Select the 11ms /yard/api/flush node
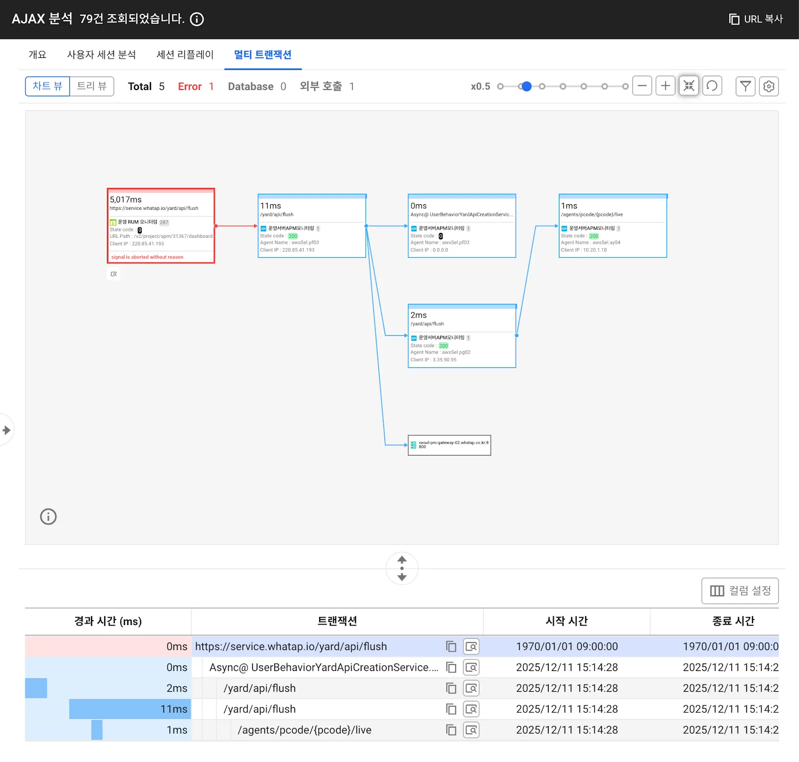Image resolution: width=799 pixels, height=762 pixels. (x=312, y=225)
